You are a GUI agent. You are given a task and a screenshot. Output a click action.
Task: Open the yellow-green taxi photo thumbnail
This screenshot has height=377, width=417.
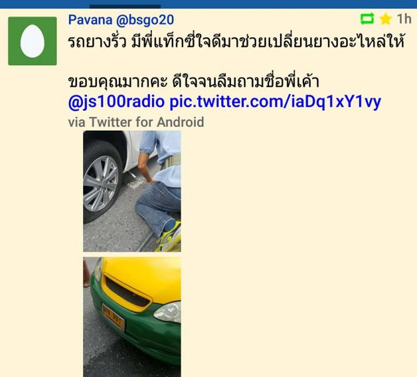[x=132, y=317]
